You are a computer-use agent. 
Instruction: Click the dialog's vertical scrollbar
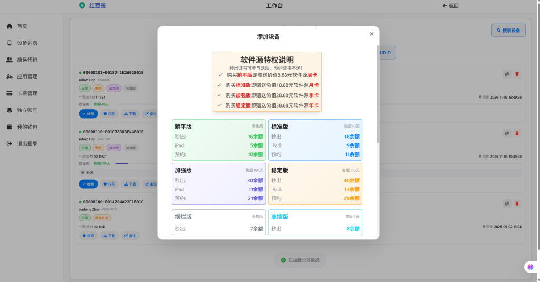point(378,94)
